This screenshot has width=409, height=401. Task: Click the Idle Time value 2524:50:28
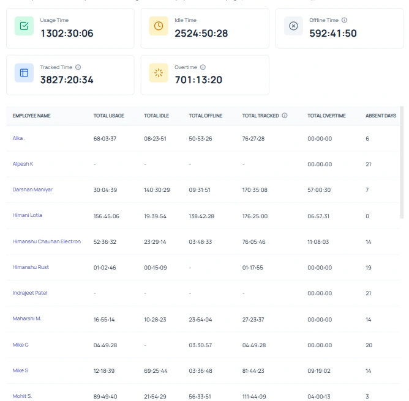pos(201,34)
